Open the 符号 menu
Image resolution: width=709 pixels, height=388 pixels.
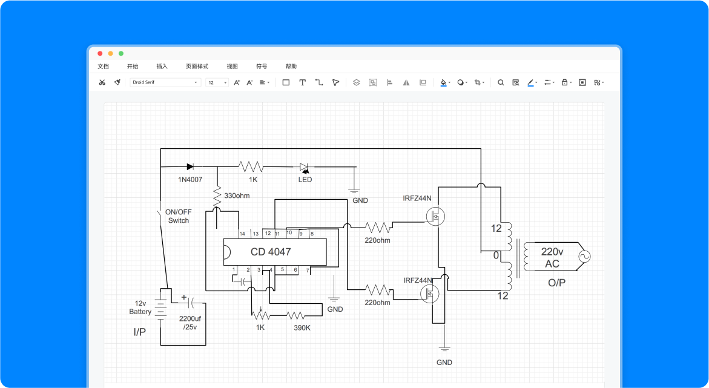[x=262, y=67]
